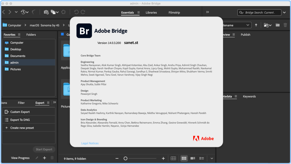Rotate 90° counterclockwise
This screenshot has height=164, width=291.
(x=76, y=12)
